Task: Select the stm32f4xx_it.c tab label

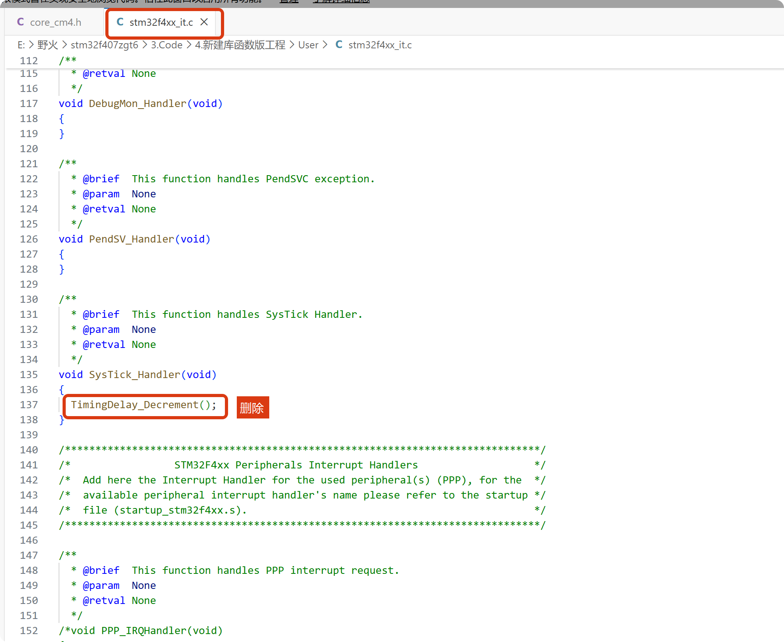Action: 161,22
